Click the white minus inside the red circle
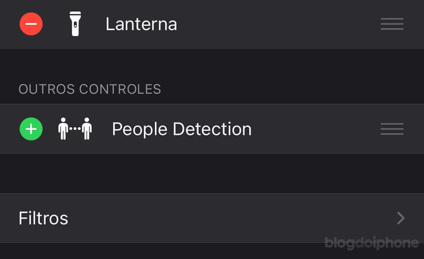424x259 pixels. point(31,24)
